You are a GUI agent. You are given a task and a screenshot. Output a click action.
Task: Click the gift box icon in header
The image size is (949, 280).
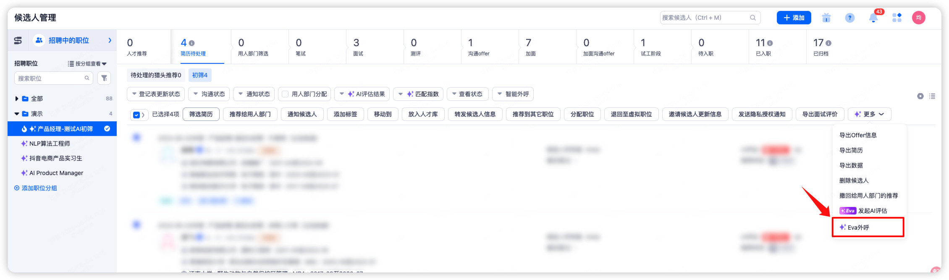click(x=826, y=18)
